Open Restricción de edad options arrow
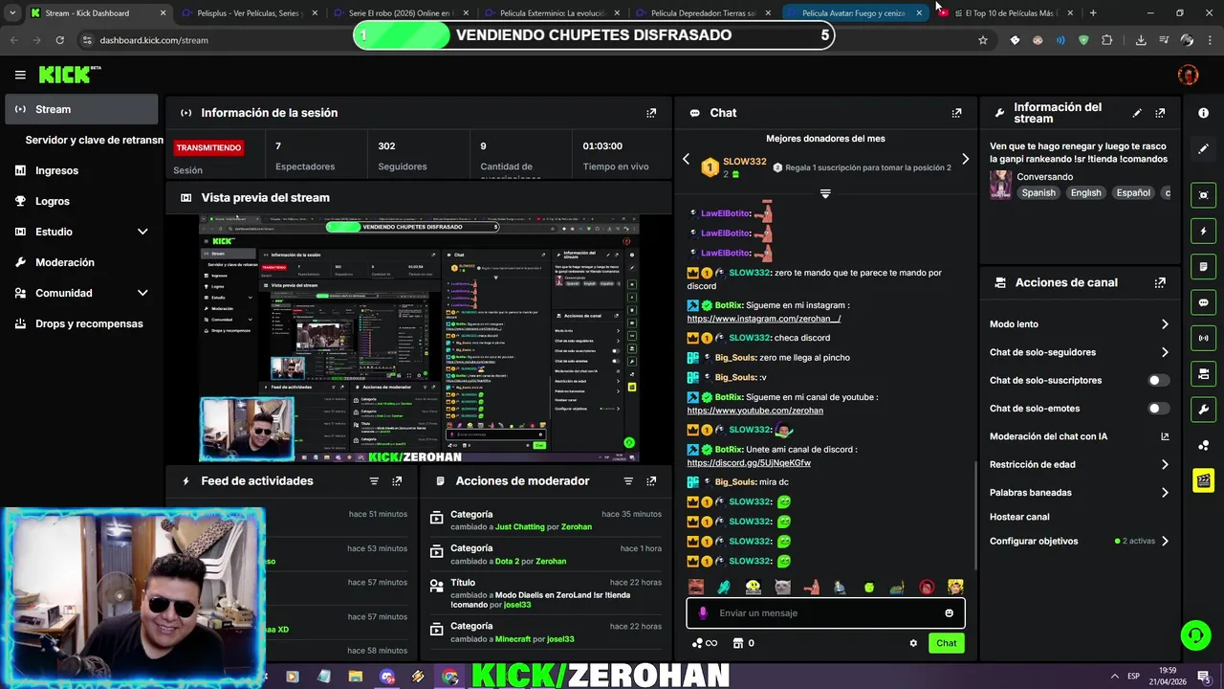Viewport: 1224px width, 689px height. tap(1164, 465)
